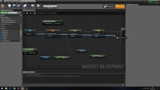This screenshot has height=90, width=160.
Task: Select the Button_83 variable
Action: (5, 30)
